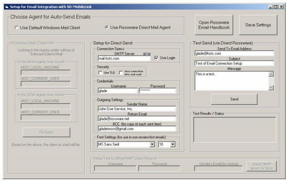Click the Return Email field
Screen dimensions: 288x181
137,119
